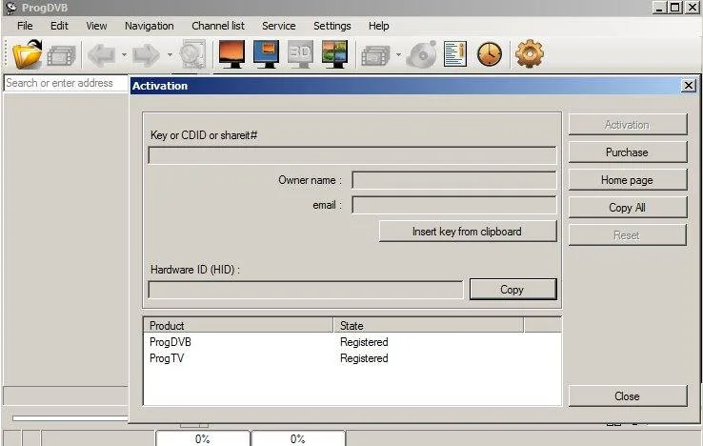Click the Copy button next to Hardware ID
Viewport: 703px width, 446px height.
512,290
